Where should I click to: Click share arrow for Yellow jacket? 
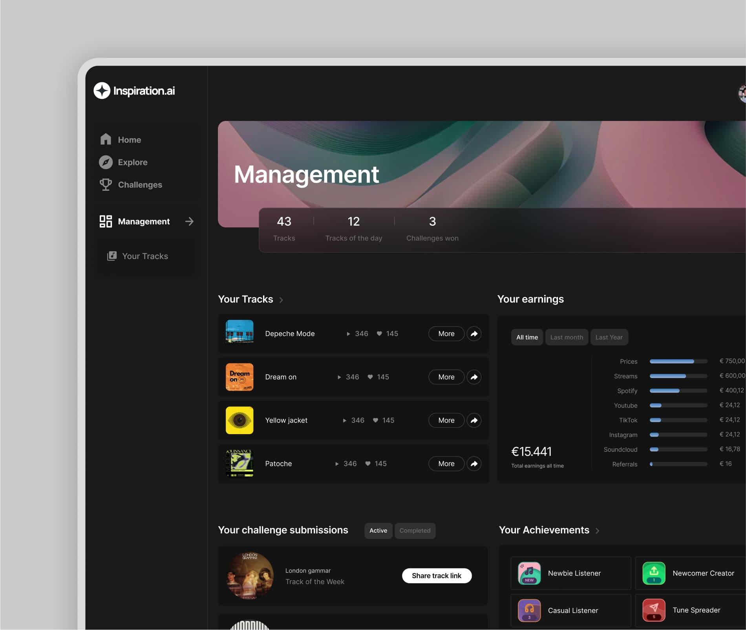(474, 420)
